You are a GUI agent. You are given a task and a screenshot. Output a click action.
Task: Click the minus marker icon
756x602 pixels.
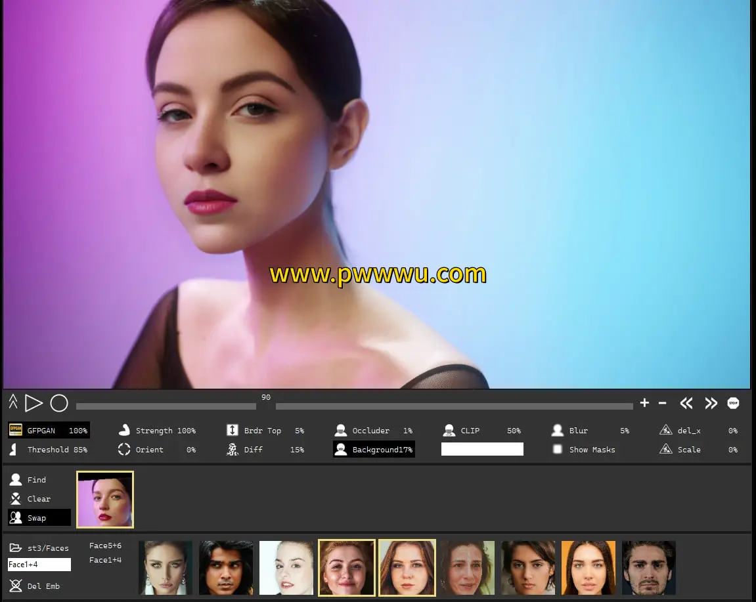(662, 403)
